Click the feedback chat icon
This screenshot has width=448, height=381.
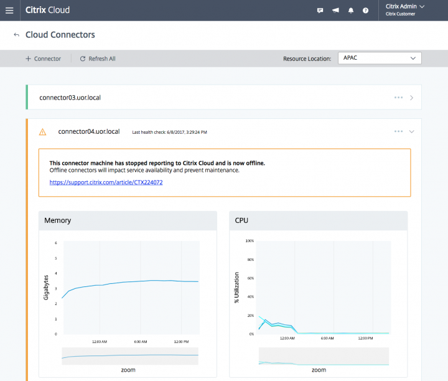(x=320, y=11)
